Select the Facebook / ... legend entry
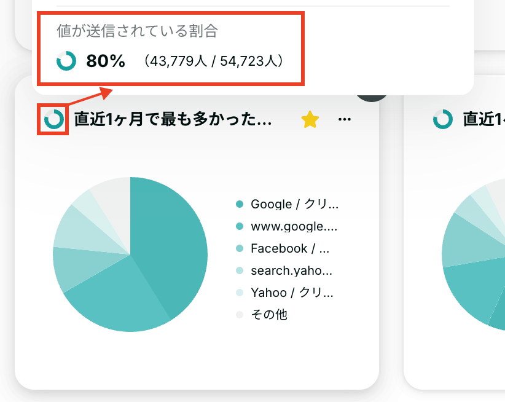This screenshot has width=505, height=402. tap(283, 248)
